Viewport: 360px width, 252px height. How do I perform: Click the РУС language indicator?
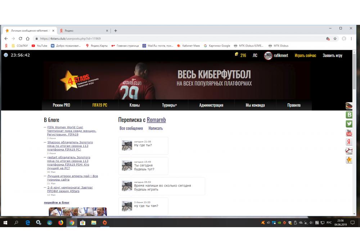click(329, 222)
